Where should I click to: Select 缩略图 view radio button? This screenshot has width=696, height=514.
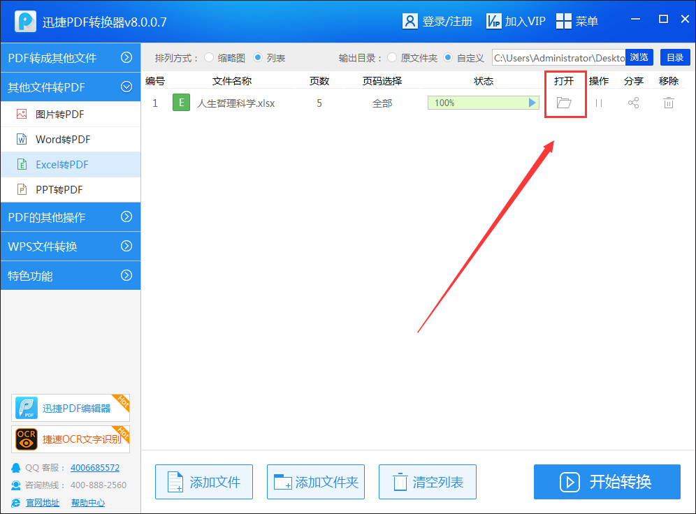(209, 58)
